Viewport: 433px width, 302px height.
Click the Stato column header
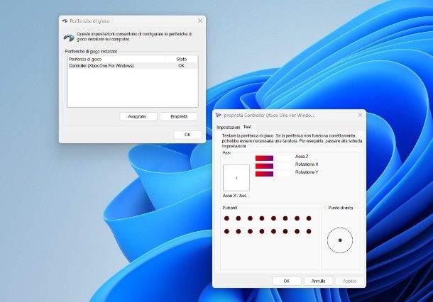(181, 59)
